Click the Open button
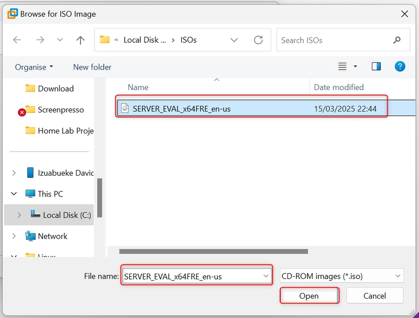419x318 pixels. click(309, 296)
